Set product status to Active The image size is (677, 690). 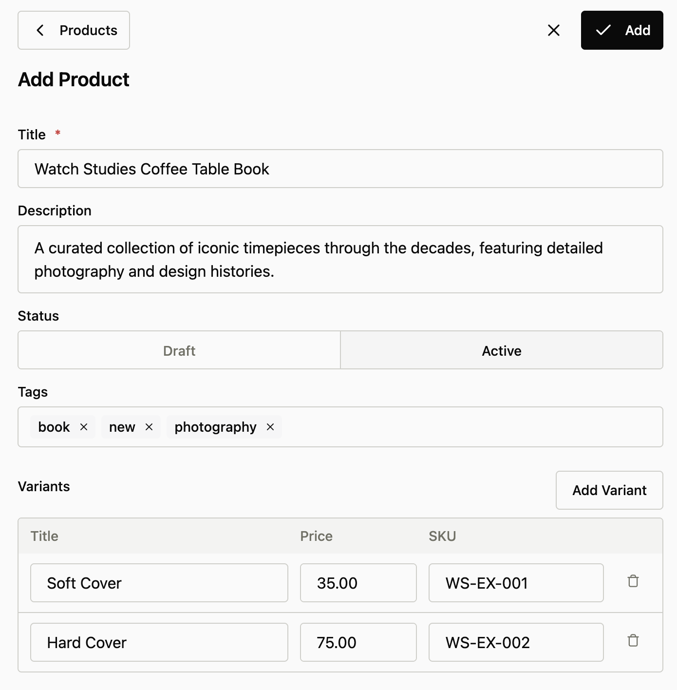[501, 350]
